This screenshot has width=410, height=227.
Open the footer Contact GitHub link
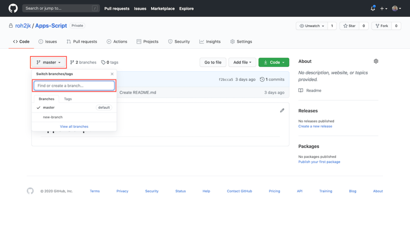point(239,191)
